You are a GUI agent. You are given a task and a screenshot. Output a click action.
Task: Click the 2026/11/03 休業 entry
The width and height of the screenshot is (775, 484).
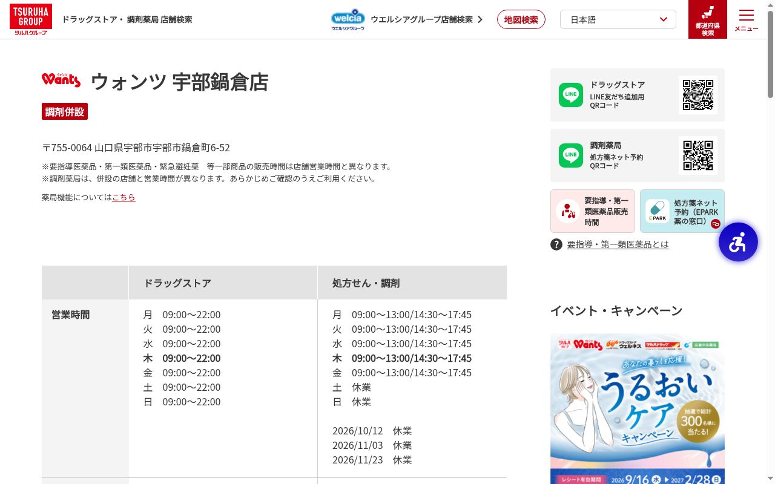(372, 445)
